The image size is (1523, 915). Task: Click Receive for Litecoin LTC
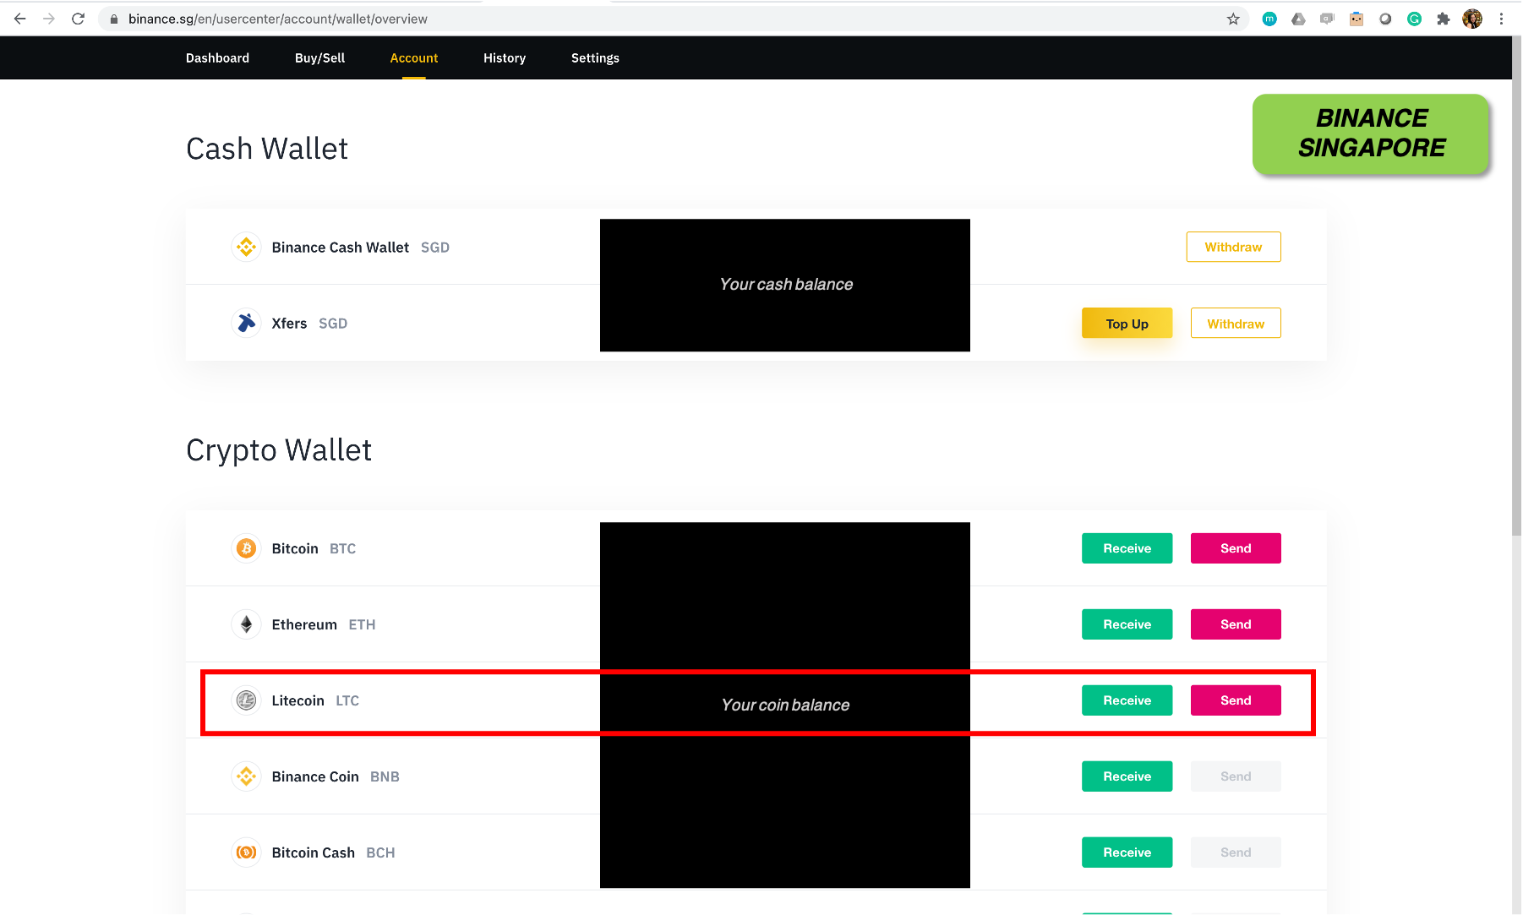1127,700
